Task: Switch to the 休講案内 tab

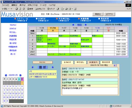Action: coord(93,62)
